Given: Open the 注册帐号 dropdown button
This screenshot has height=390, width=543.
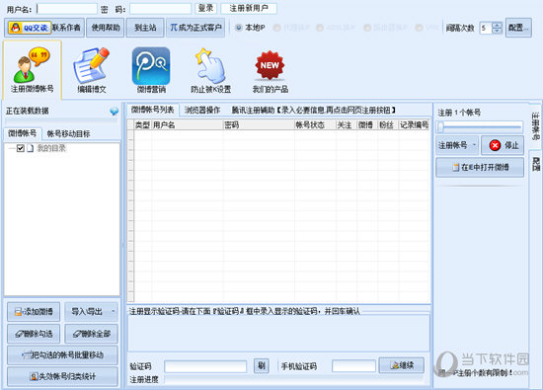Looking at the screenshot, I should pos(457,145).
